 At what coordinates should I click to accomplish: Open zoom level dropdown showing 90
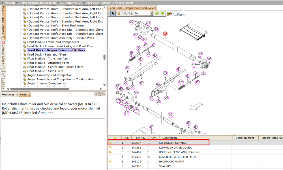pyautogui.click(x=151, y=13)
